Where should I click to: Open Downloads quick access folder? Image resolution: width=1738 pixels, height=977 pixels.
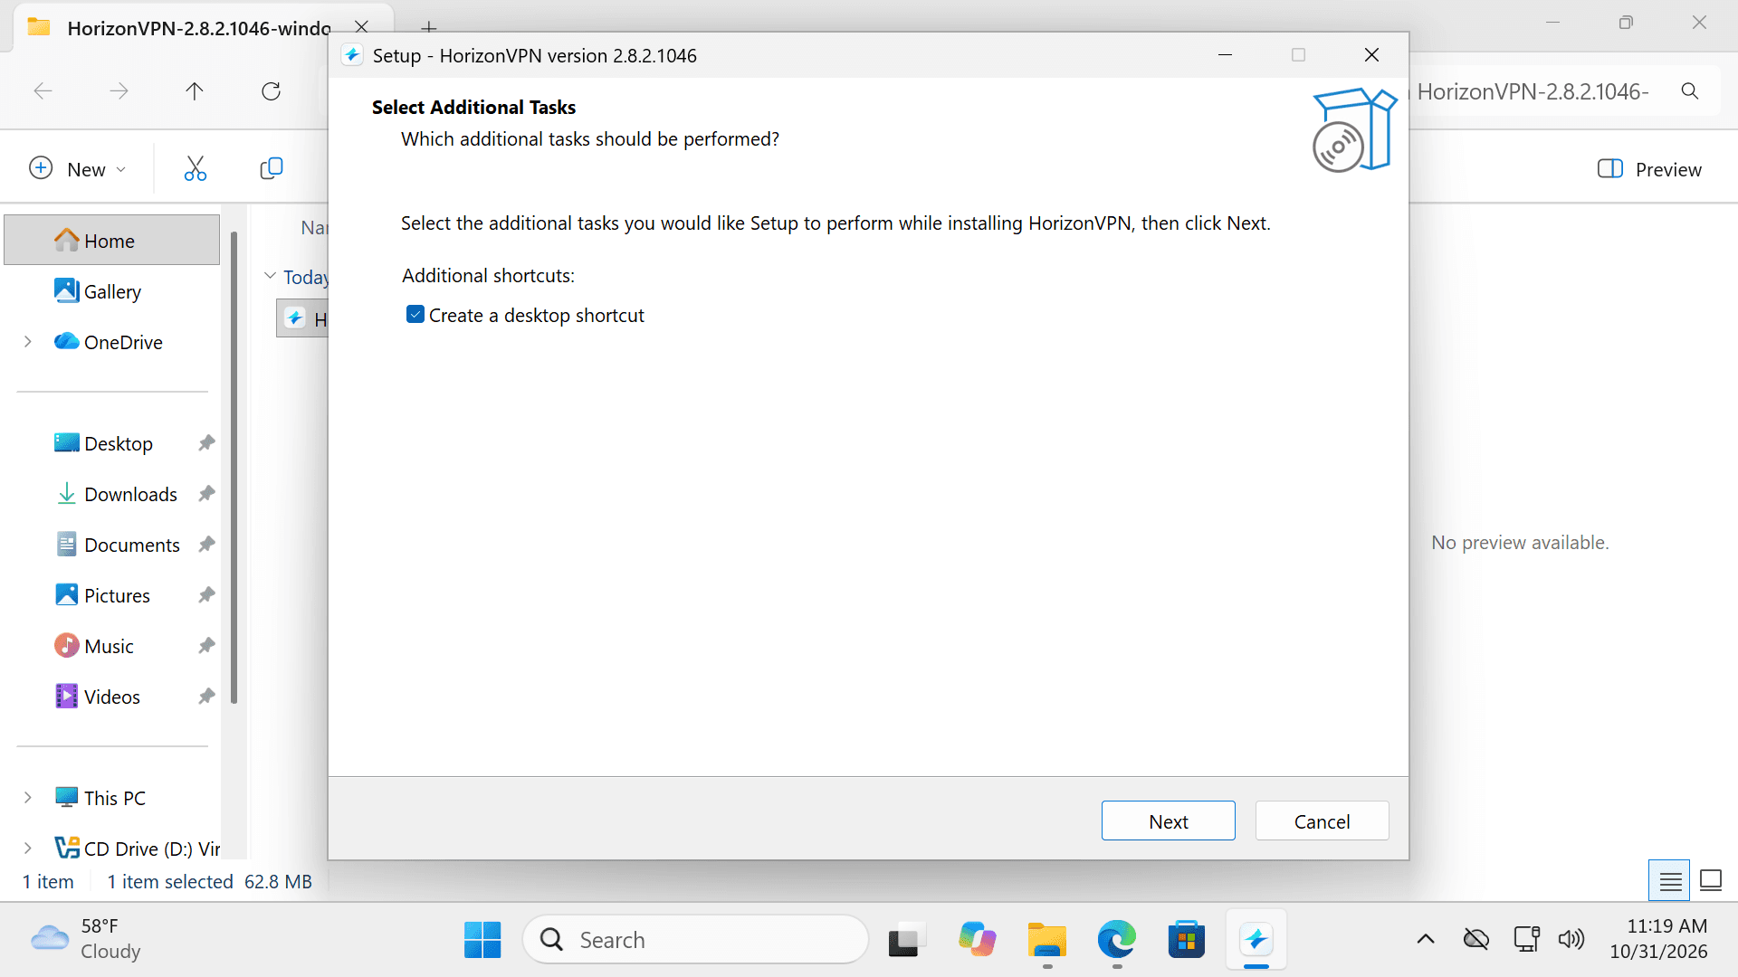click(x=130, y=494)
